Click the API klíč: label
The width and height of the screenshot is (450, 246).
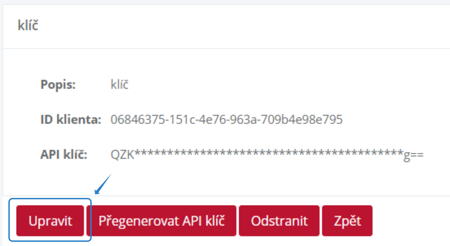tap(64, 154)
